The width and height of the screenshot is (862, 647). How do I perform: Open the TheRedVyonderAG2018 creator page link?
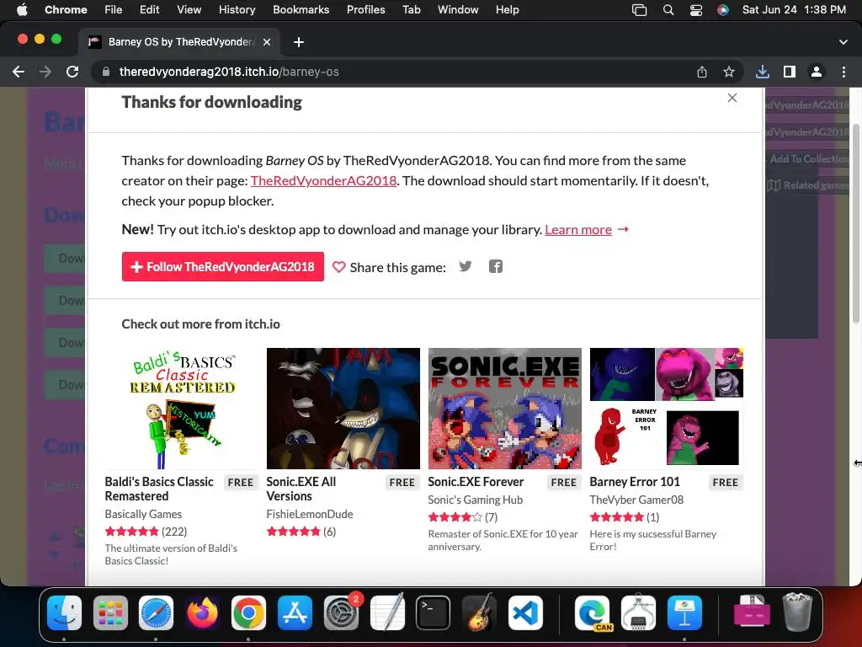[323, 181]
